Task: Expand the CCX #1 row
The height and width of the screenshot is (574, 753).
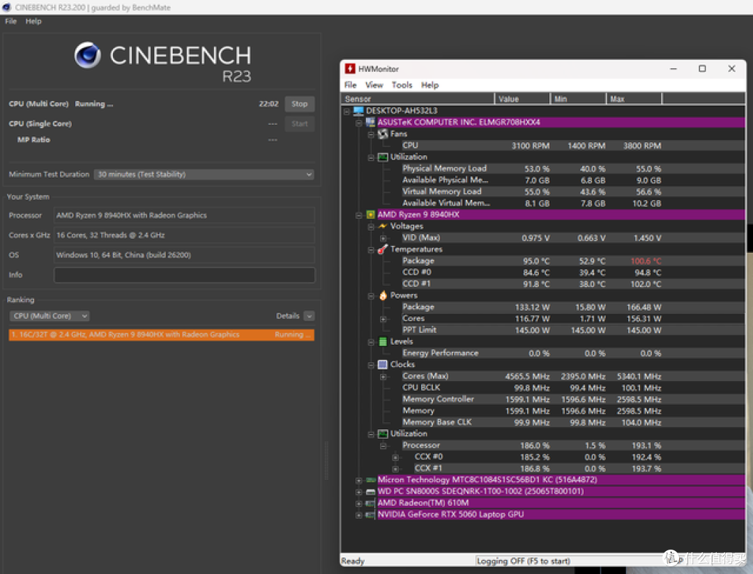Action: [395, 469]
